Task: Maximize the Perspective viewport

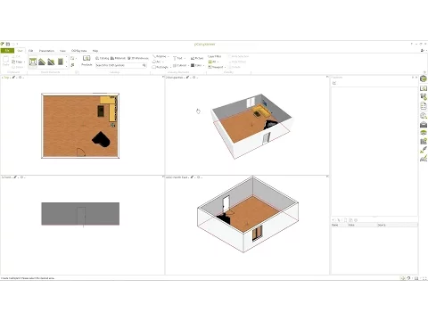Action: point(327,77)
